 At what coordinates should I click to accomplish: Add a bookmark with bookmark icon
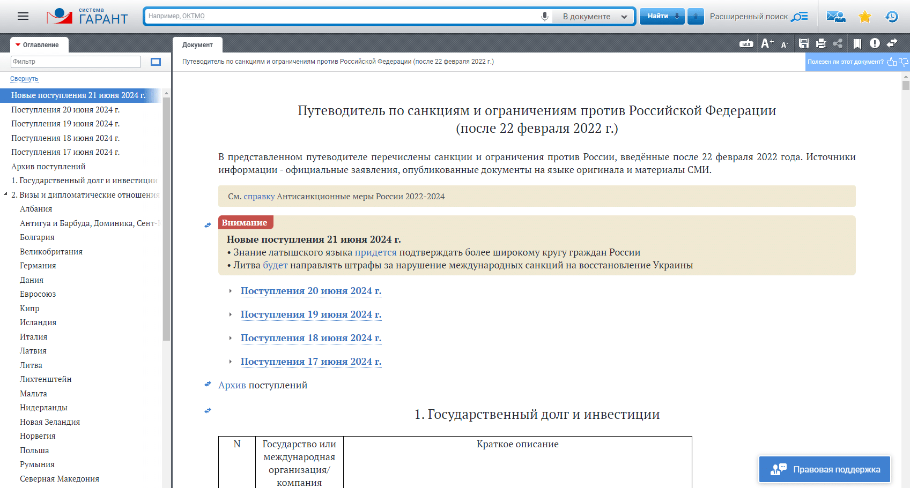[x=857, y=43]
